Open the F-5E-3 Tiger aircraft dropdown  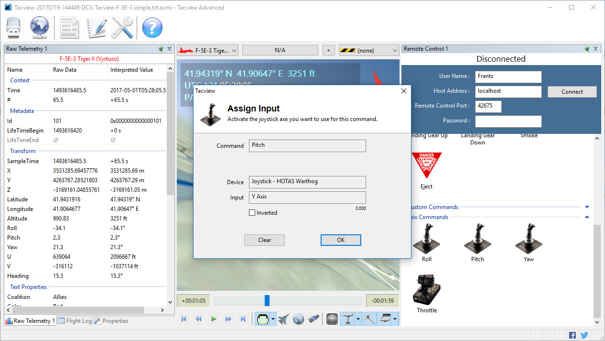pos(207,50)
